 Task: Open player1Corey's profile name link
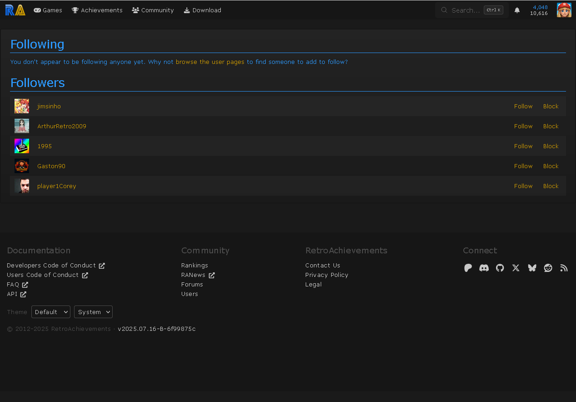57,186
